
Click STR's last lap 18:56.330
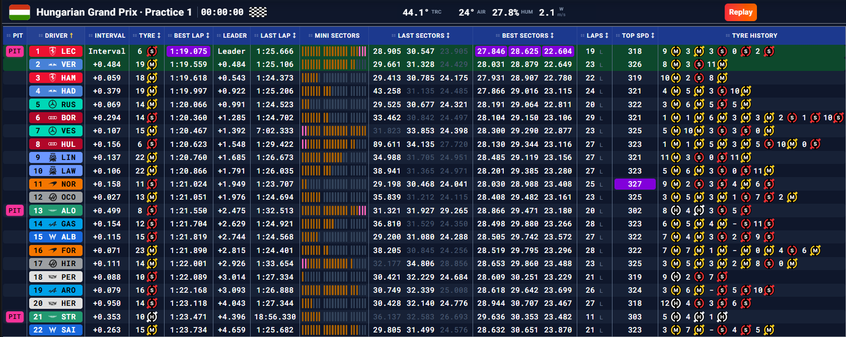click(x=275, y=317)
